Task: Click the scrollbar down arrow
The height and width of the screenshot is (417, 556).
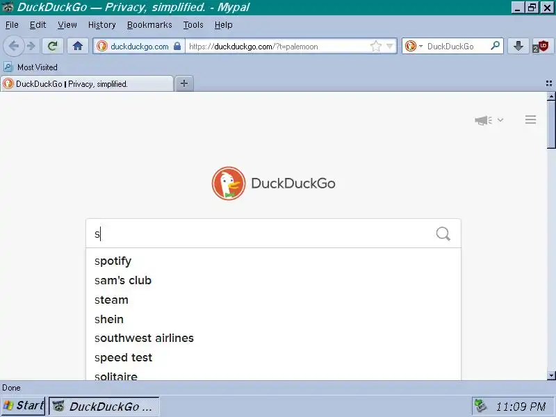Action: click(551, 375)
